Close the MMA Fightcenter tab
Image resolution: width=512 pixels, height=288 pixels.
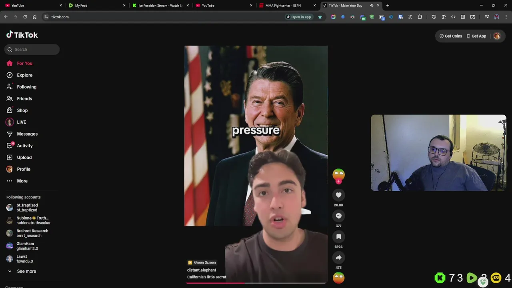tap(315, 6)
